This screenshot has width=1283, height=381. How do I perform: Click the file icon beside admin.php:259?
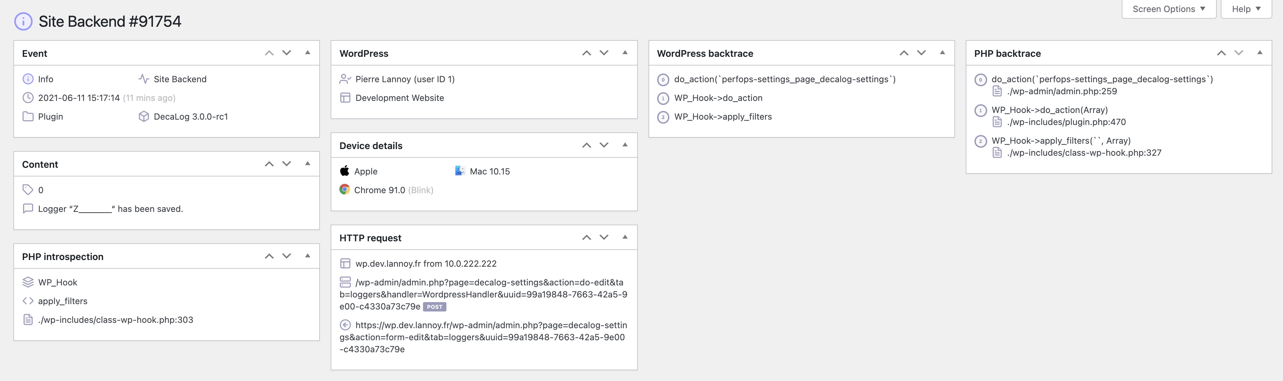click(x=997, y=91)
